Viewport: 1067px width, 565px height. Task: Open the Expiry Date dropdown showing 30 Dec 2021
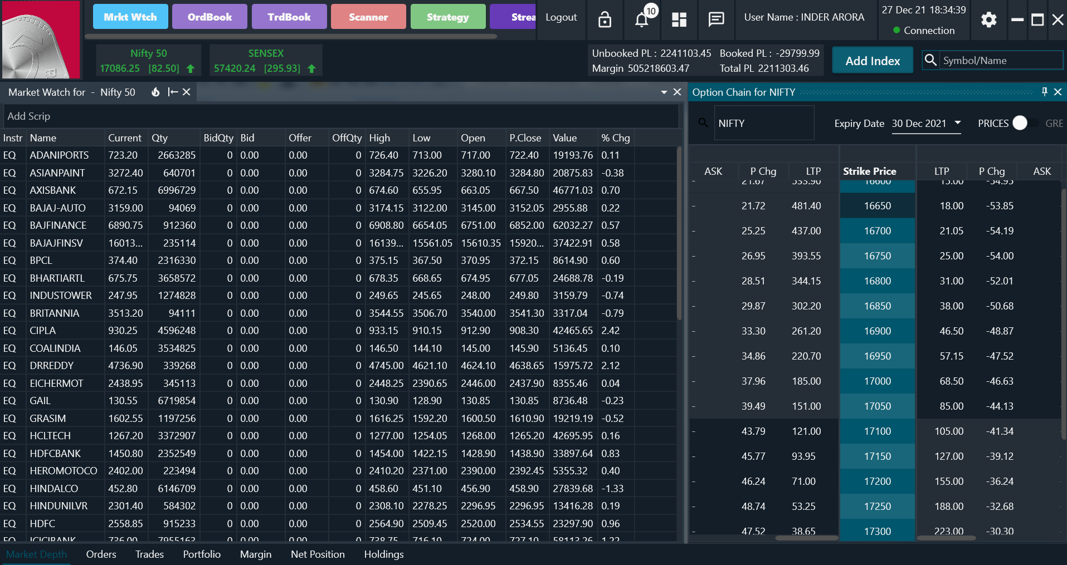[x=957, y=124]
